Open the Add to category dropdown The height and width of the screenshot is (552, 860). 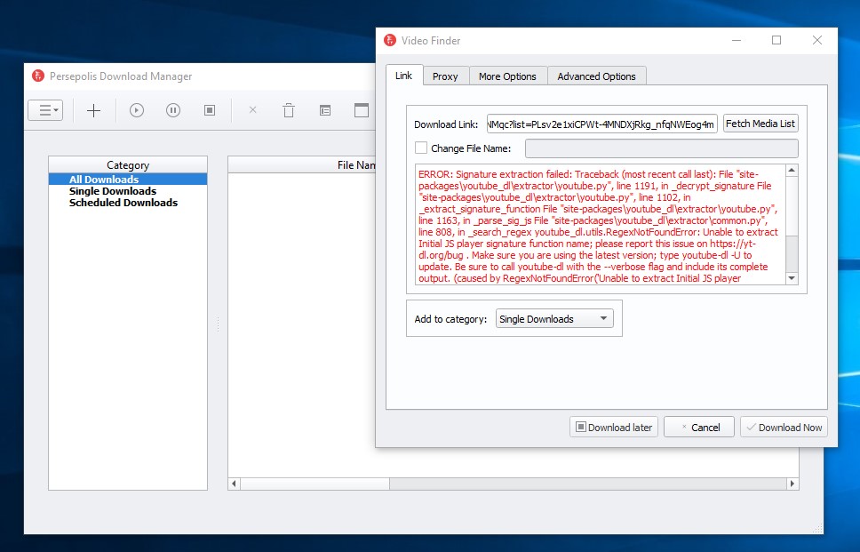[x=553, y=317]
